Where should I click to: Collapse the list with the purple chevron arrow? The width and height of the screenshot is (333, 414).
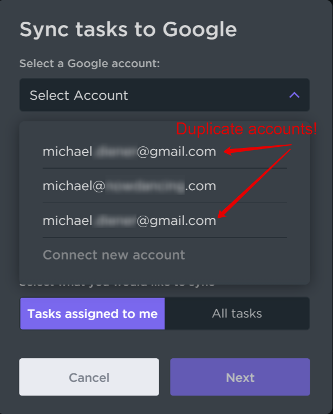tap(294, 95)
